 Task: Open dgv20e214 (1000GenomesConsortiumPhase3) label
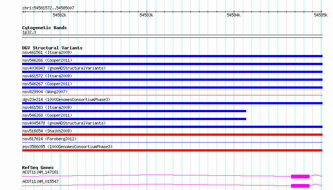[x=66, y=99]
